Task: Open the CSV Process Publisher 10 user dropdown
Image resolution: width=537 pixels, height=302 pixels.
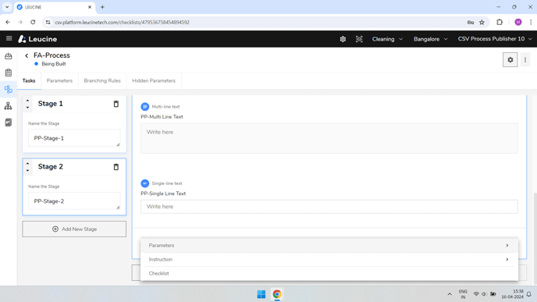Action: (495, 39)
